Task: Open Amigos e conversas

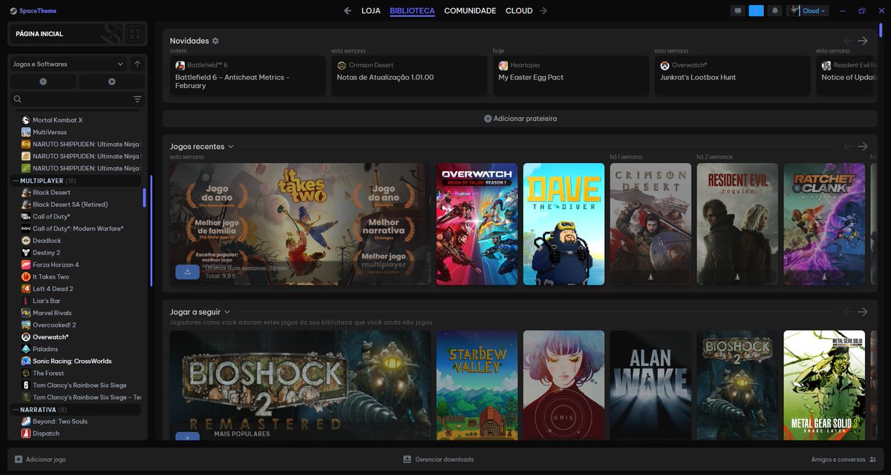Action: click(x=843, y=459)
